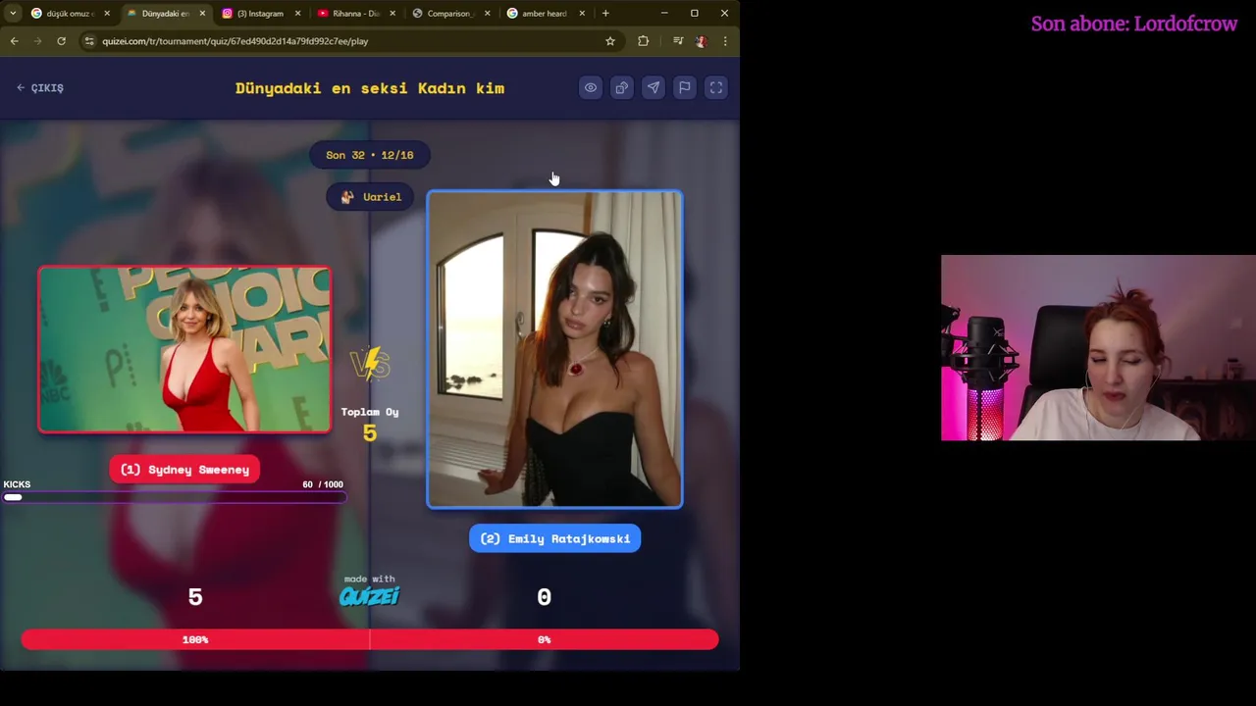The image size is (1256, 706).
Task: Open the Chrome profile avatar
Action: click(x=701, y=41)
